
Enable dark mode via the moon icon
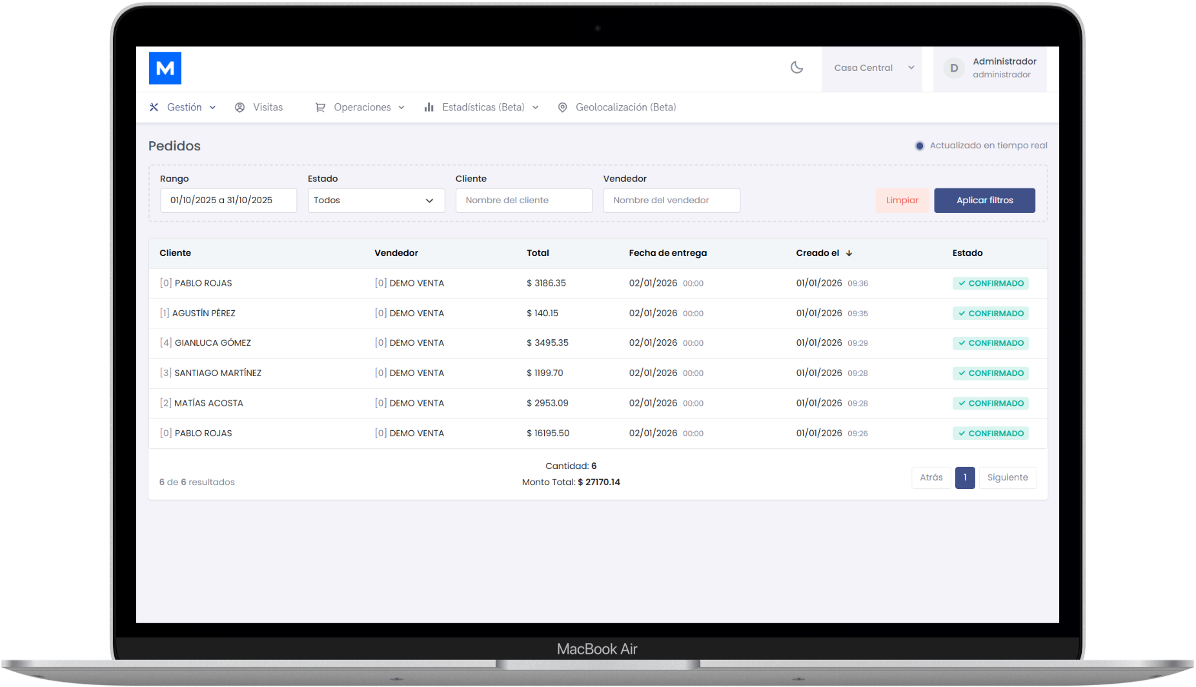(796, 68)
